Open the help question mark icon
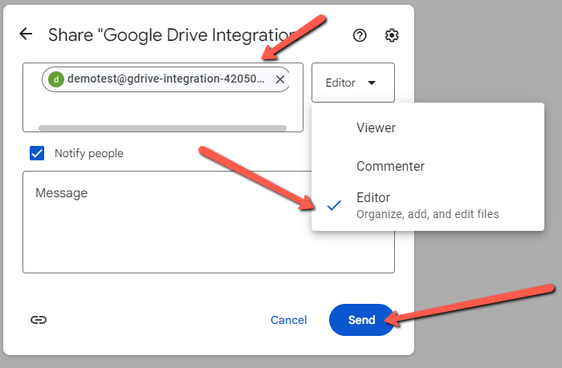This screenshot has width=562, height=368. 360,35
